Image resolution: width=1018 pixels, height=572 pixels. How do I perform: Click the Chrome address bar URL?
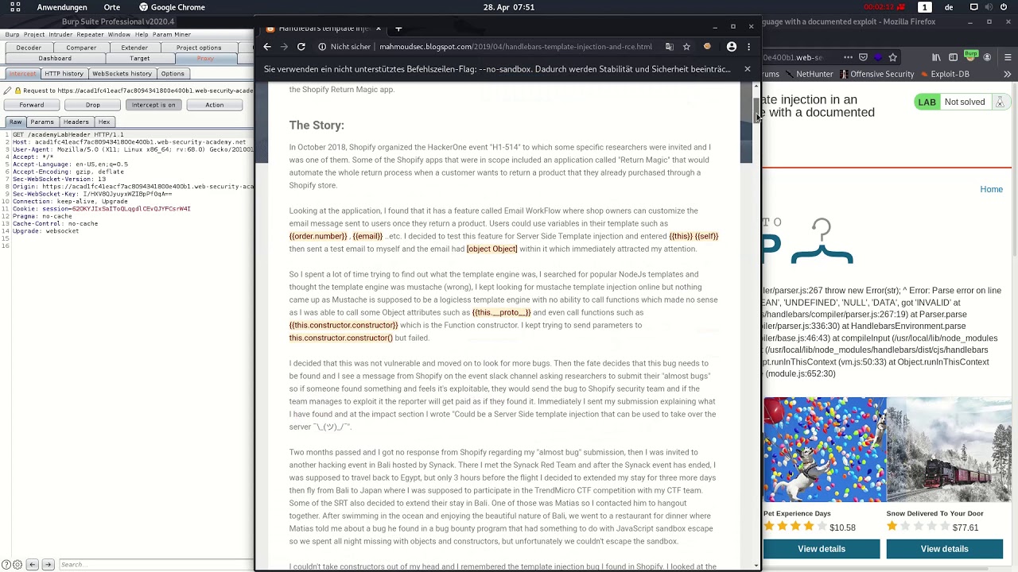[515, 47]
